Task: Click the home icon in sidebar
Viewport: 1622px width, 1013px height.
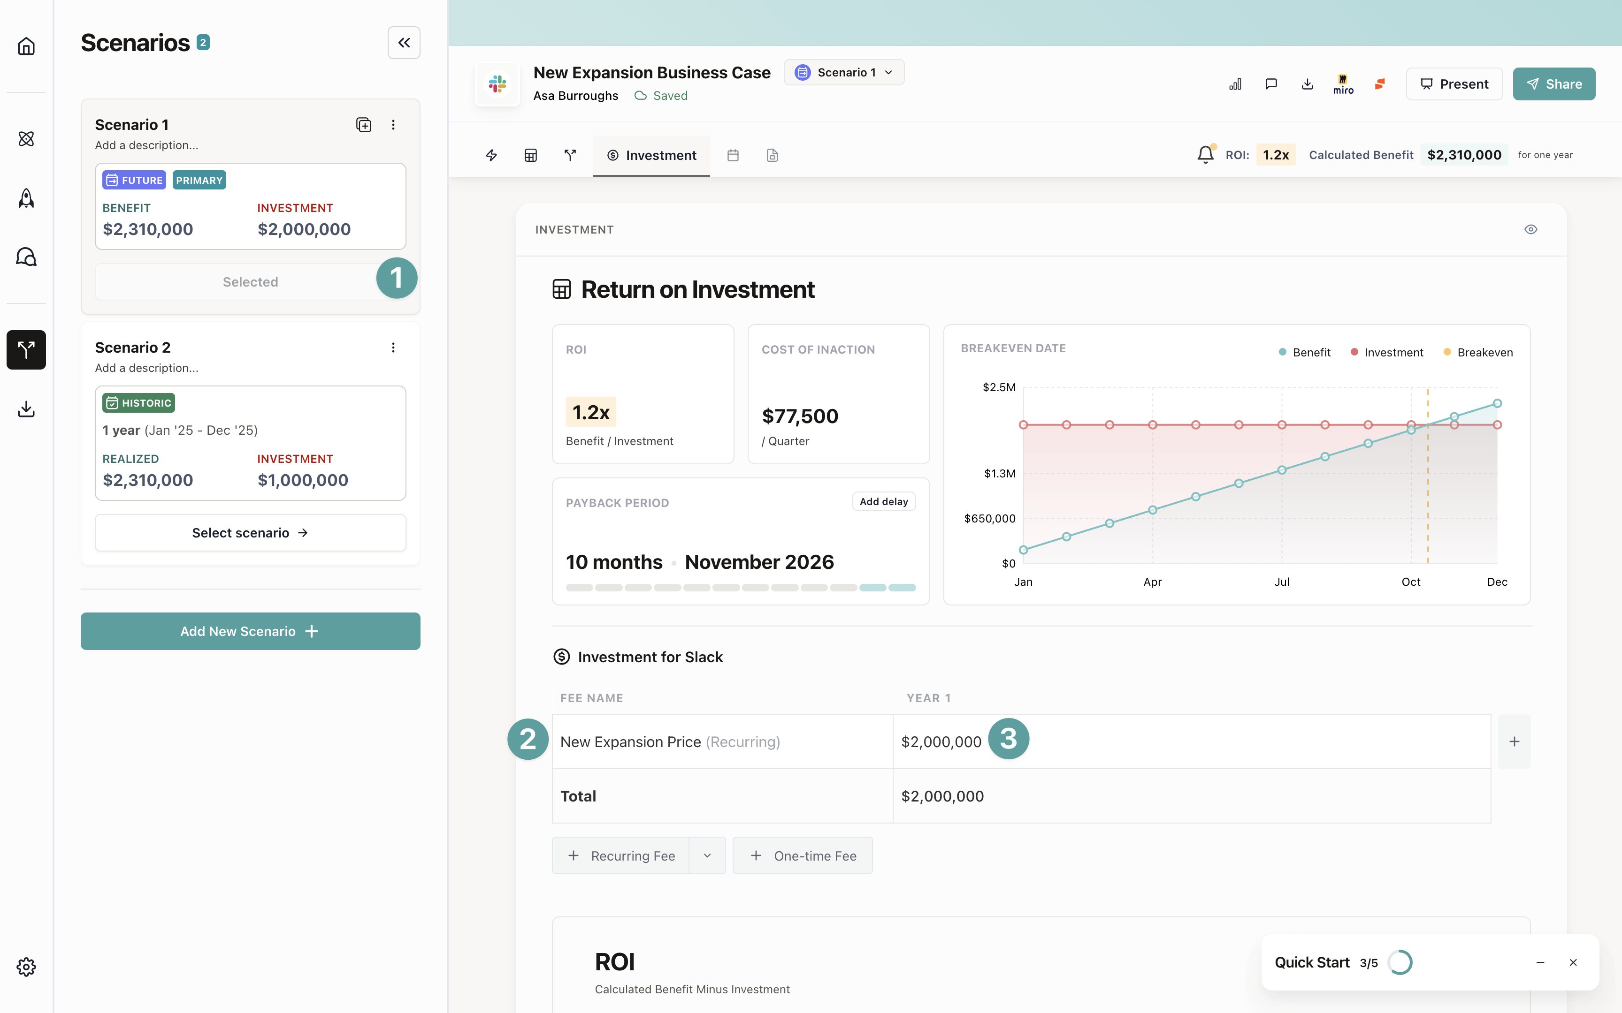Action: click(26, 46)
